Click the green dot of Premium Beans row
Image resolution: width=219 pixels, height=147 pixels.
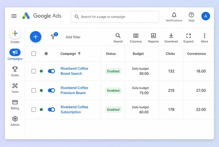pos(41,91)
